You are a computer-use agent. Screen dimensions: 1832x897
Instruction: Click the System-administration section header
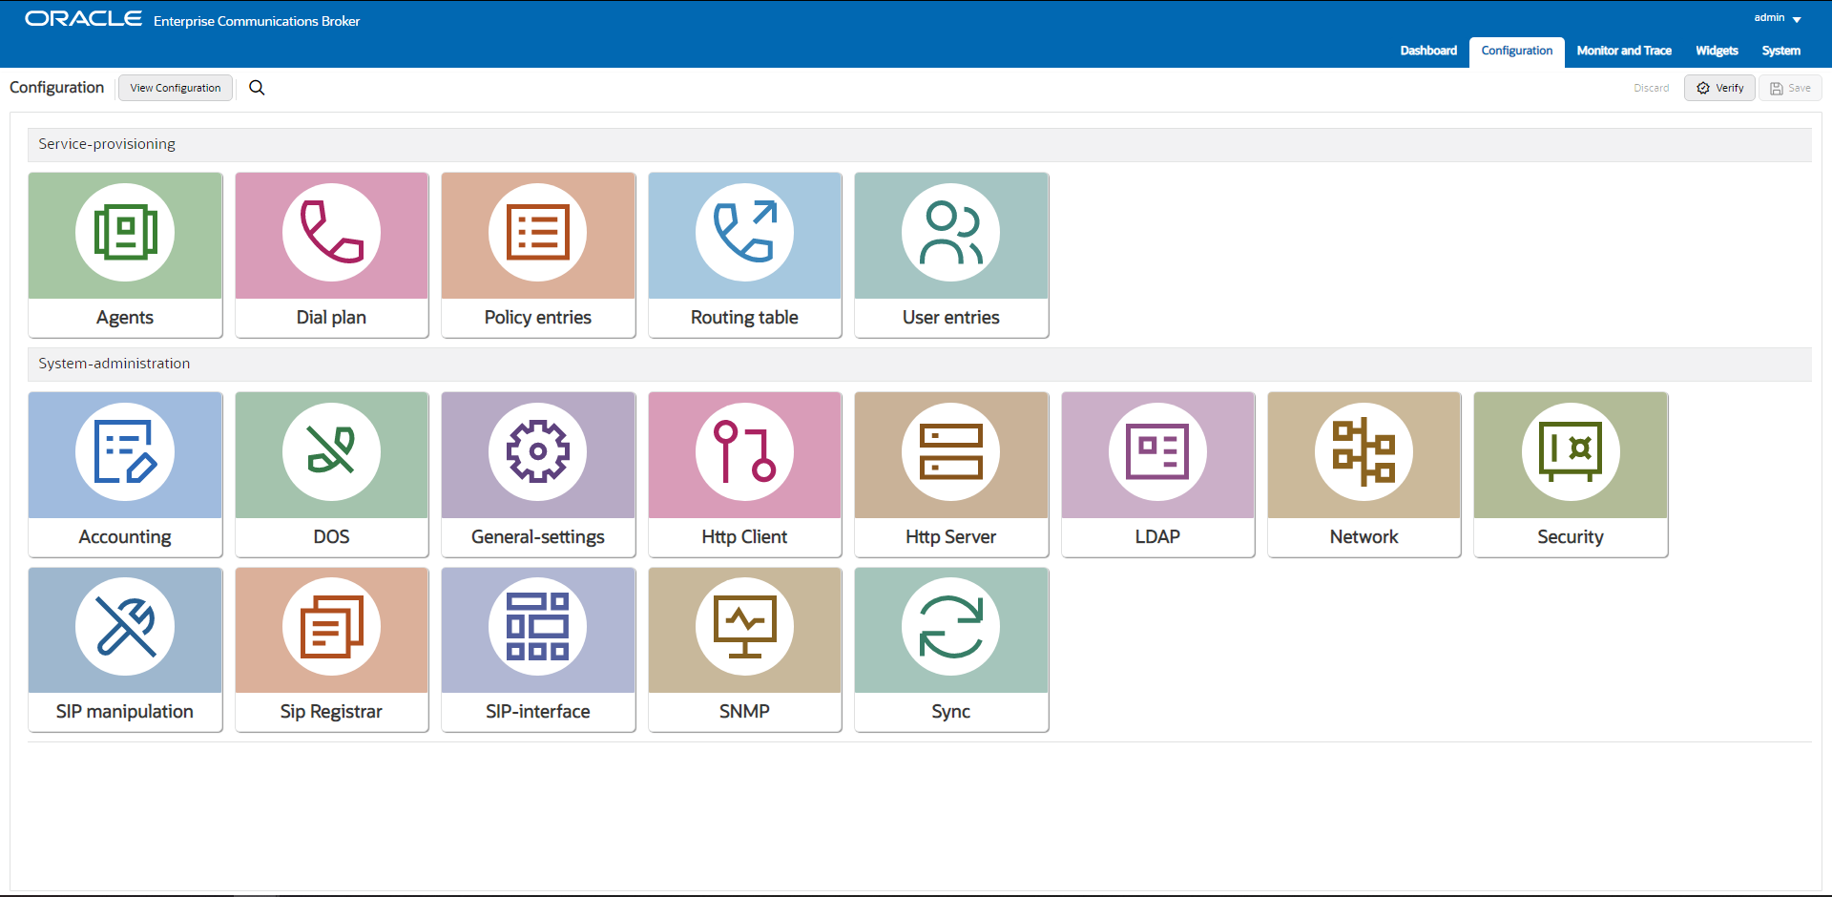point(920,364)
